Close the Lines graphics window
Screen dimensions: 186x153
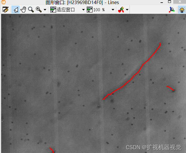point(180,2)
